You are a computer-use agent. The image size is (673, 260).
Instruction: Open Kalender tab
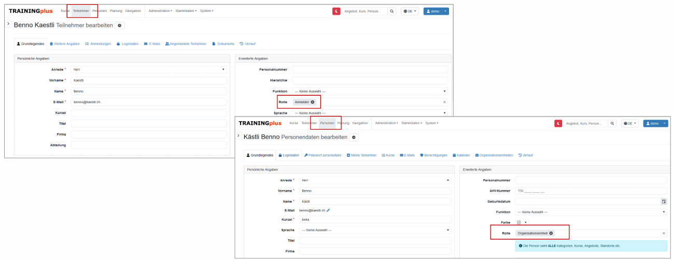click(x=461, y=155)
